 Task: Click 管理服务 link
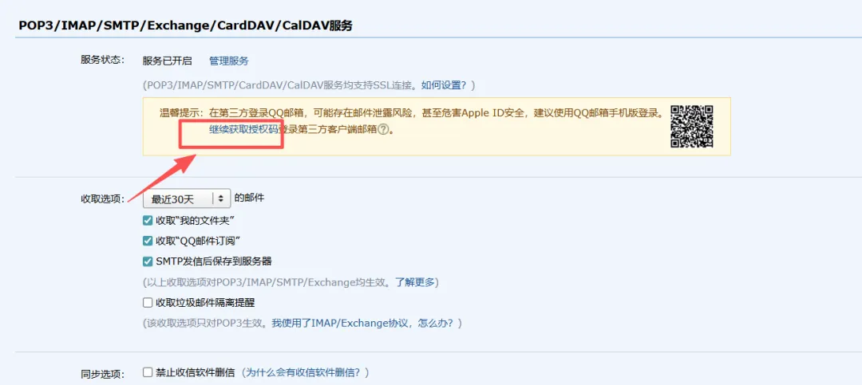229,61
